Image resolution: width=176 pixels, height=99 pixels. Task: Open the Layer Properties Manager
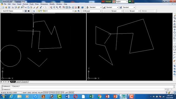34,11
